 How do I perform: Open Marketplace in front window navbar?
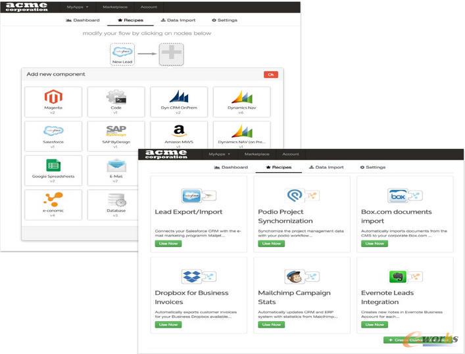click(257, 154)
